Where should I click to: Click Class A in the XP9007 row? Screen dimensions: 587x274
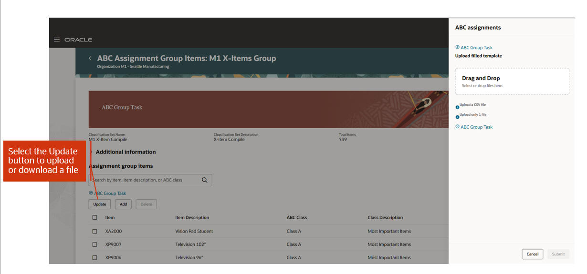(294, 244)
